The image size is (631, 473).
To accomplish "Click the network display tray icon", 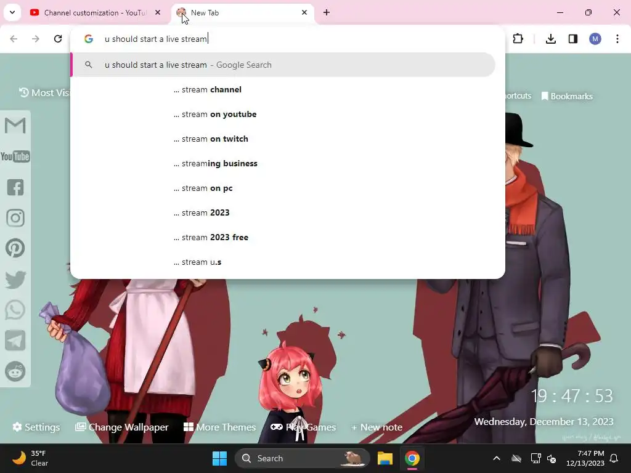I will pyautogui.click(x=535, y=458).
